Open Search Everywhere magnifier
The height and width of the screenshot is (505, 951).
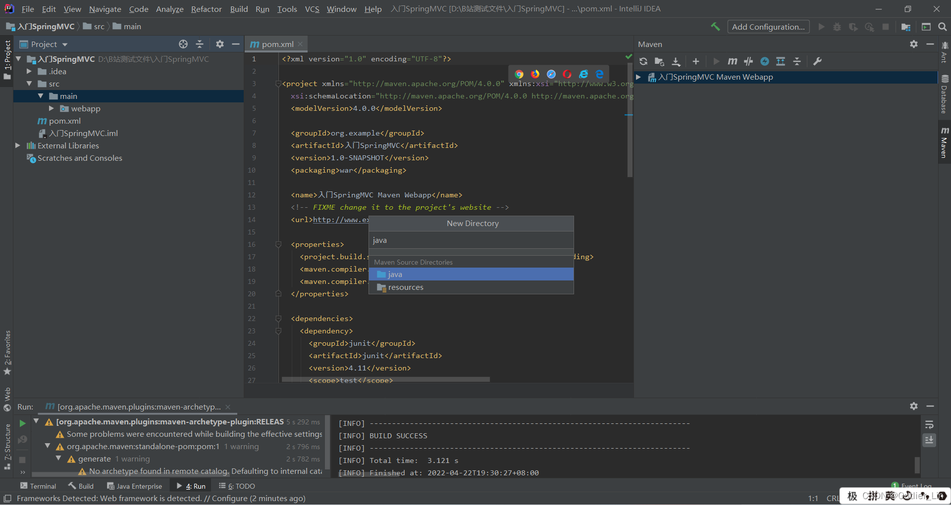(x=943, y=27)
